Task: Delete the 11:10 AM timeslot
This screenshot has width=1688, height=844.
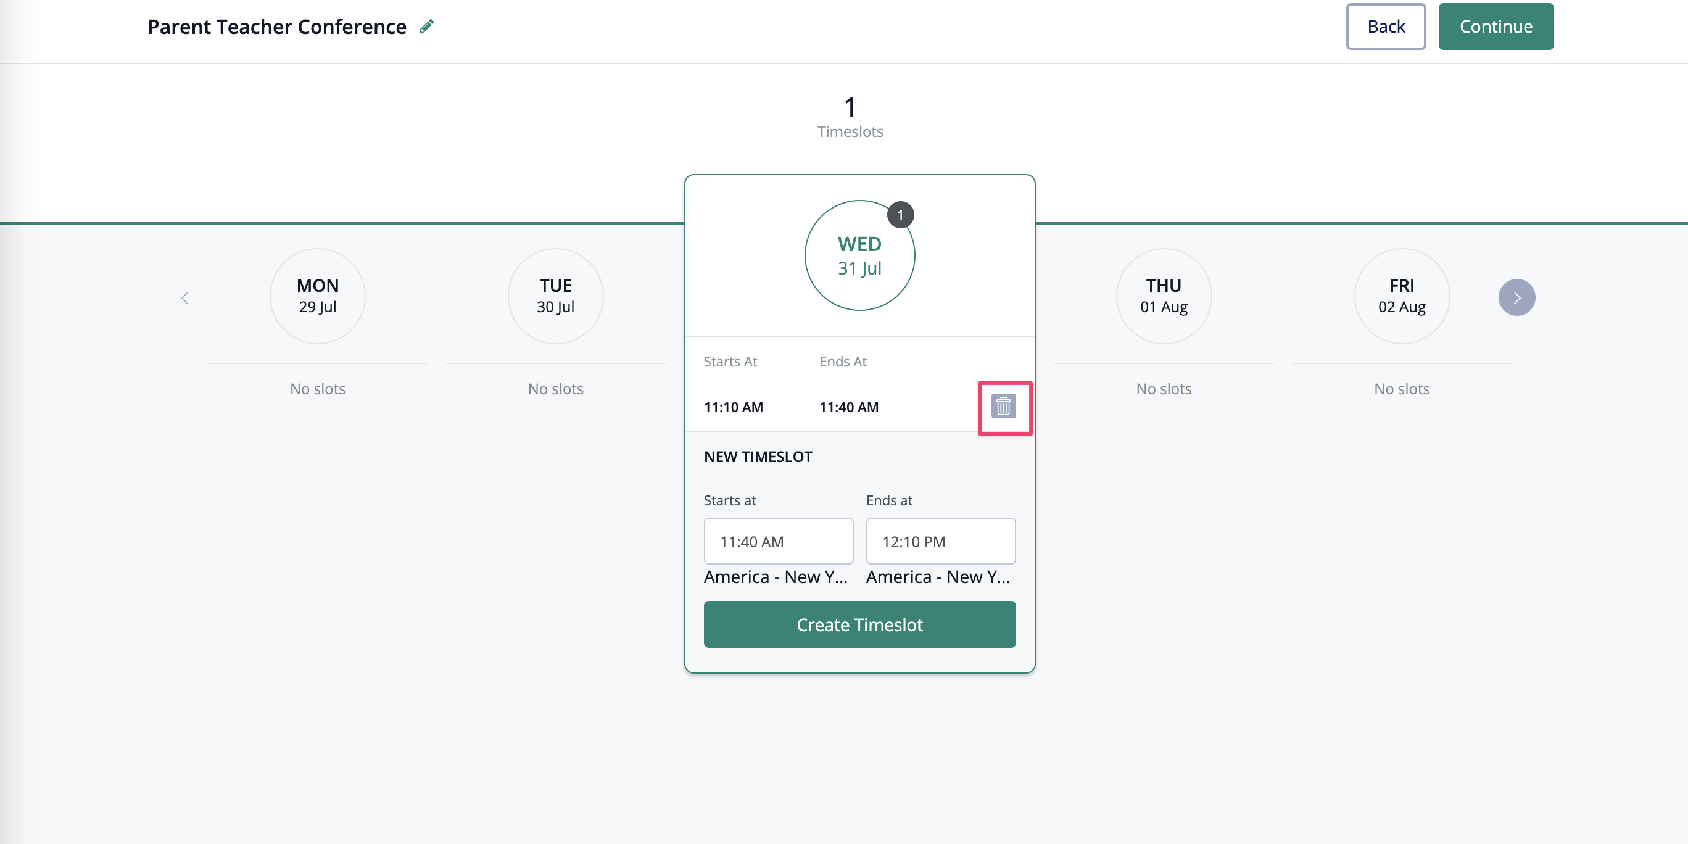Action: click(x=1003, y=407)
